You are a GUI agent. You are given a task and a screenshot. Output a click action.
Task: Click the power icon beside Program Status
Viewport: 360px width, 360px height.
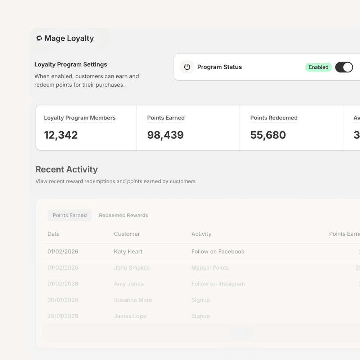tap(187, 67)
